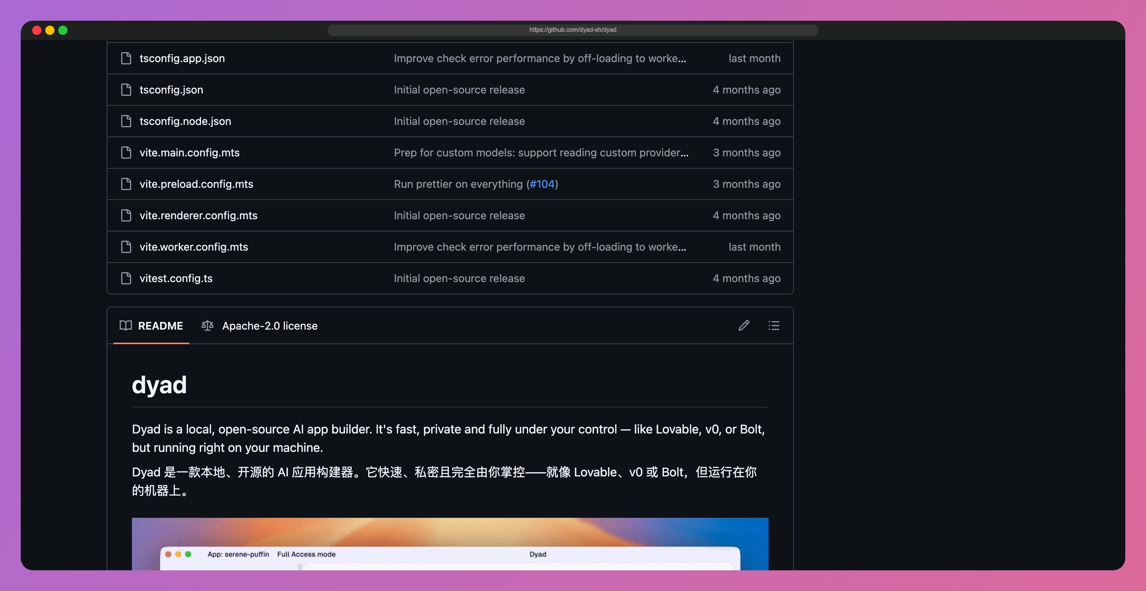Open vite.main.config.mts file
The width and height of the screenshot is (1146, 591).
pyautogui.click(x=189, y=153)
